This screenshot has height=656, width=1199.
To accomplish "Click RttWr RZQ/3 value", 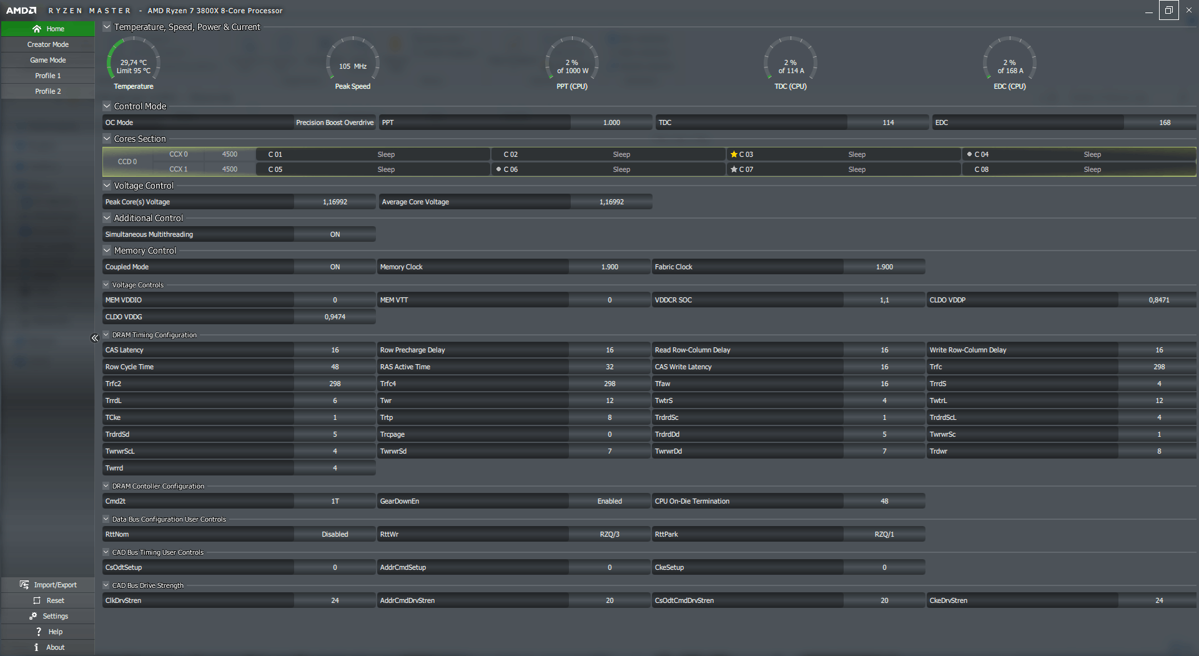I will [609, 534].
